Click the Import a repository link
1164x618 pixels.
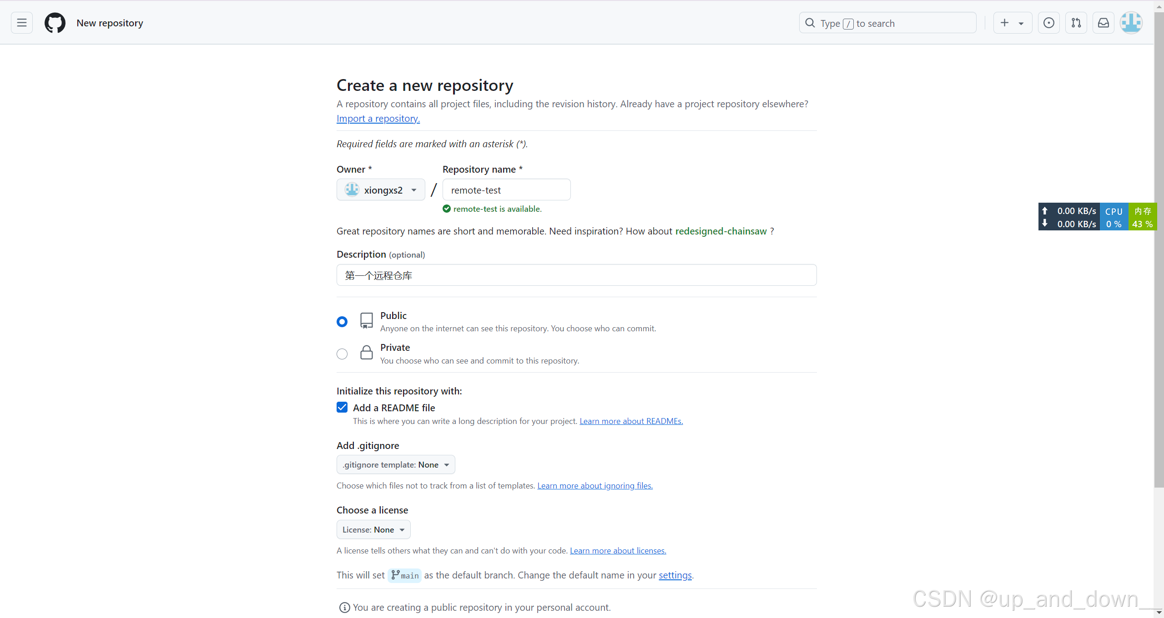pyautogui.click(x=378, y=118)
